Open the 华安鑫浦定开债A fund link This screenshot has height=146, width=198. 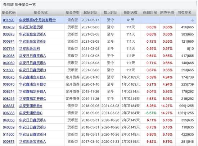point(32,77)
